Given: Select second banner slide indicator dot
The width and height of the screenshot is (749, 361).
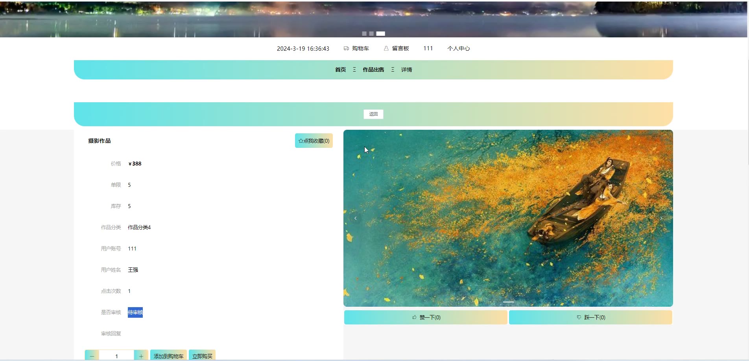Looking at the screenshot, I should pyautogui.click(x=371, y=34).
